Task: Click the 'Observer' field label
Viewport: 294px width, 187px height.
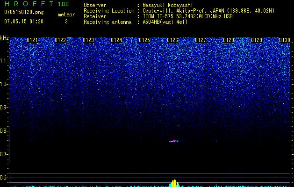Action: (95, 5)
